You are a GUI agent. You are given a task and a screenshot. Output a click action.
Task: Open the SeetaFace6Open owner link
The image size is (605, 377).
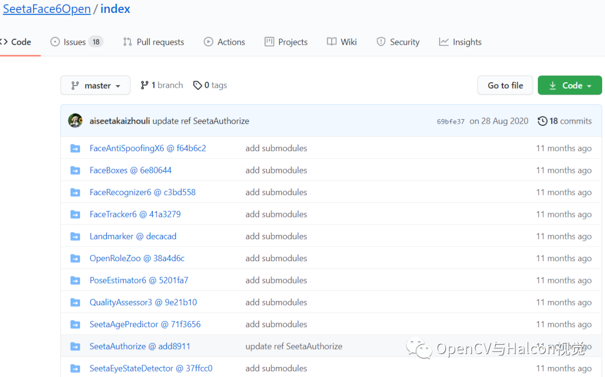point(46,9)
